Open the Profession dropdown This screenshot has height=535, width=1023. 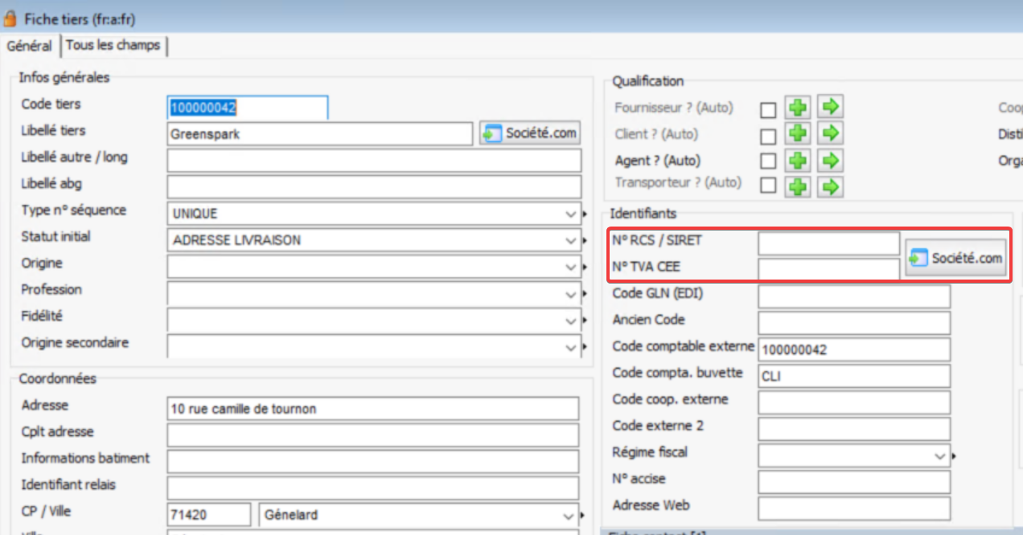point(570,293)
